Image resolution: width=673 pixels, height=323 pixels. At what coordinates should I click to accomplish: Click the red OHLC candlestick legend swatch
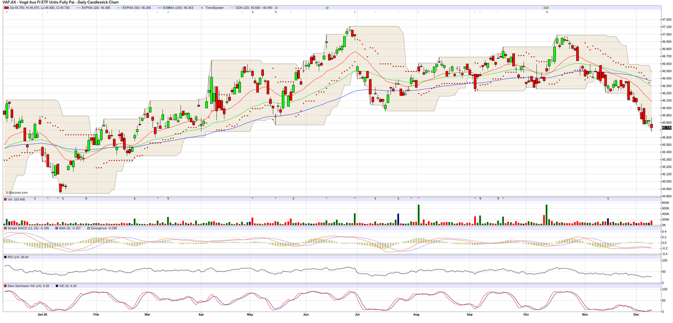7,8
